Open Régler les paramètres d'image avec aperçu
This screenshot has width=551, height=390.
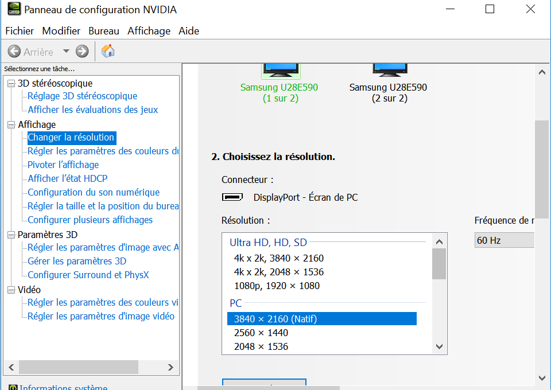tap(103, 247)
